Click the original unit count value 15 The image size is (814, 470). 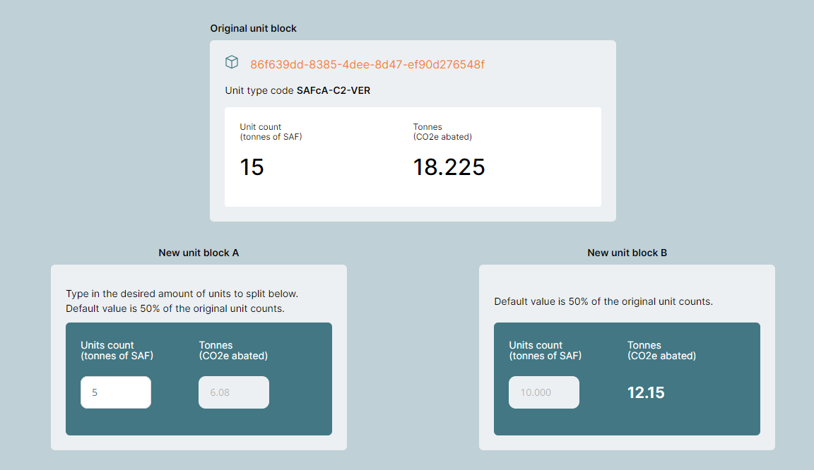252,167
